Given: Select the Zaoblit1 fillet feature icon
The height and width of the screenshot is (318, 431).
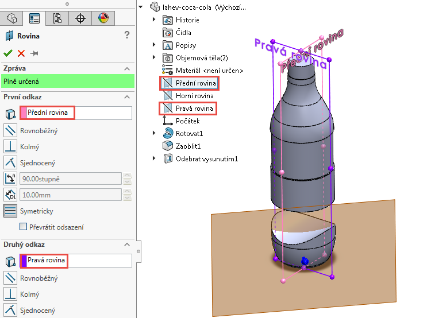Looking at the screenshot, I should point(168,146).
